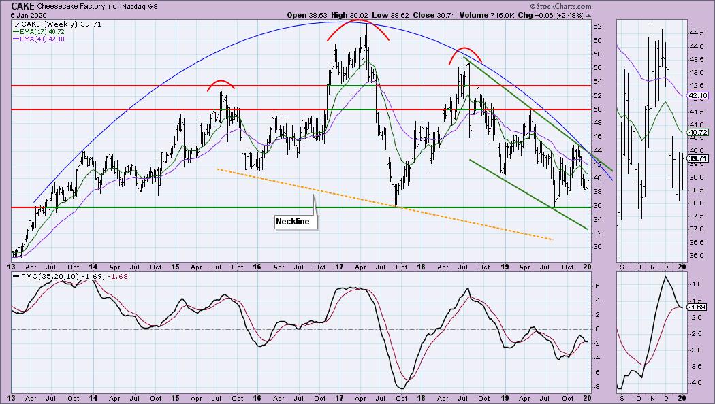Click the purple EMA(43) legend line swatch
This screenshot has height=404, width=715.
(16, 39)
